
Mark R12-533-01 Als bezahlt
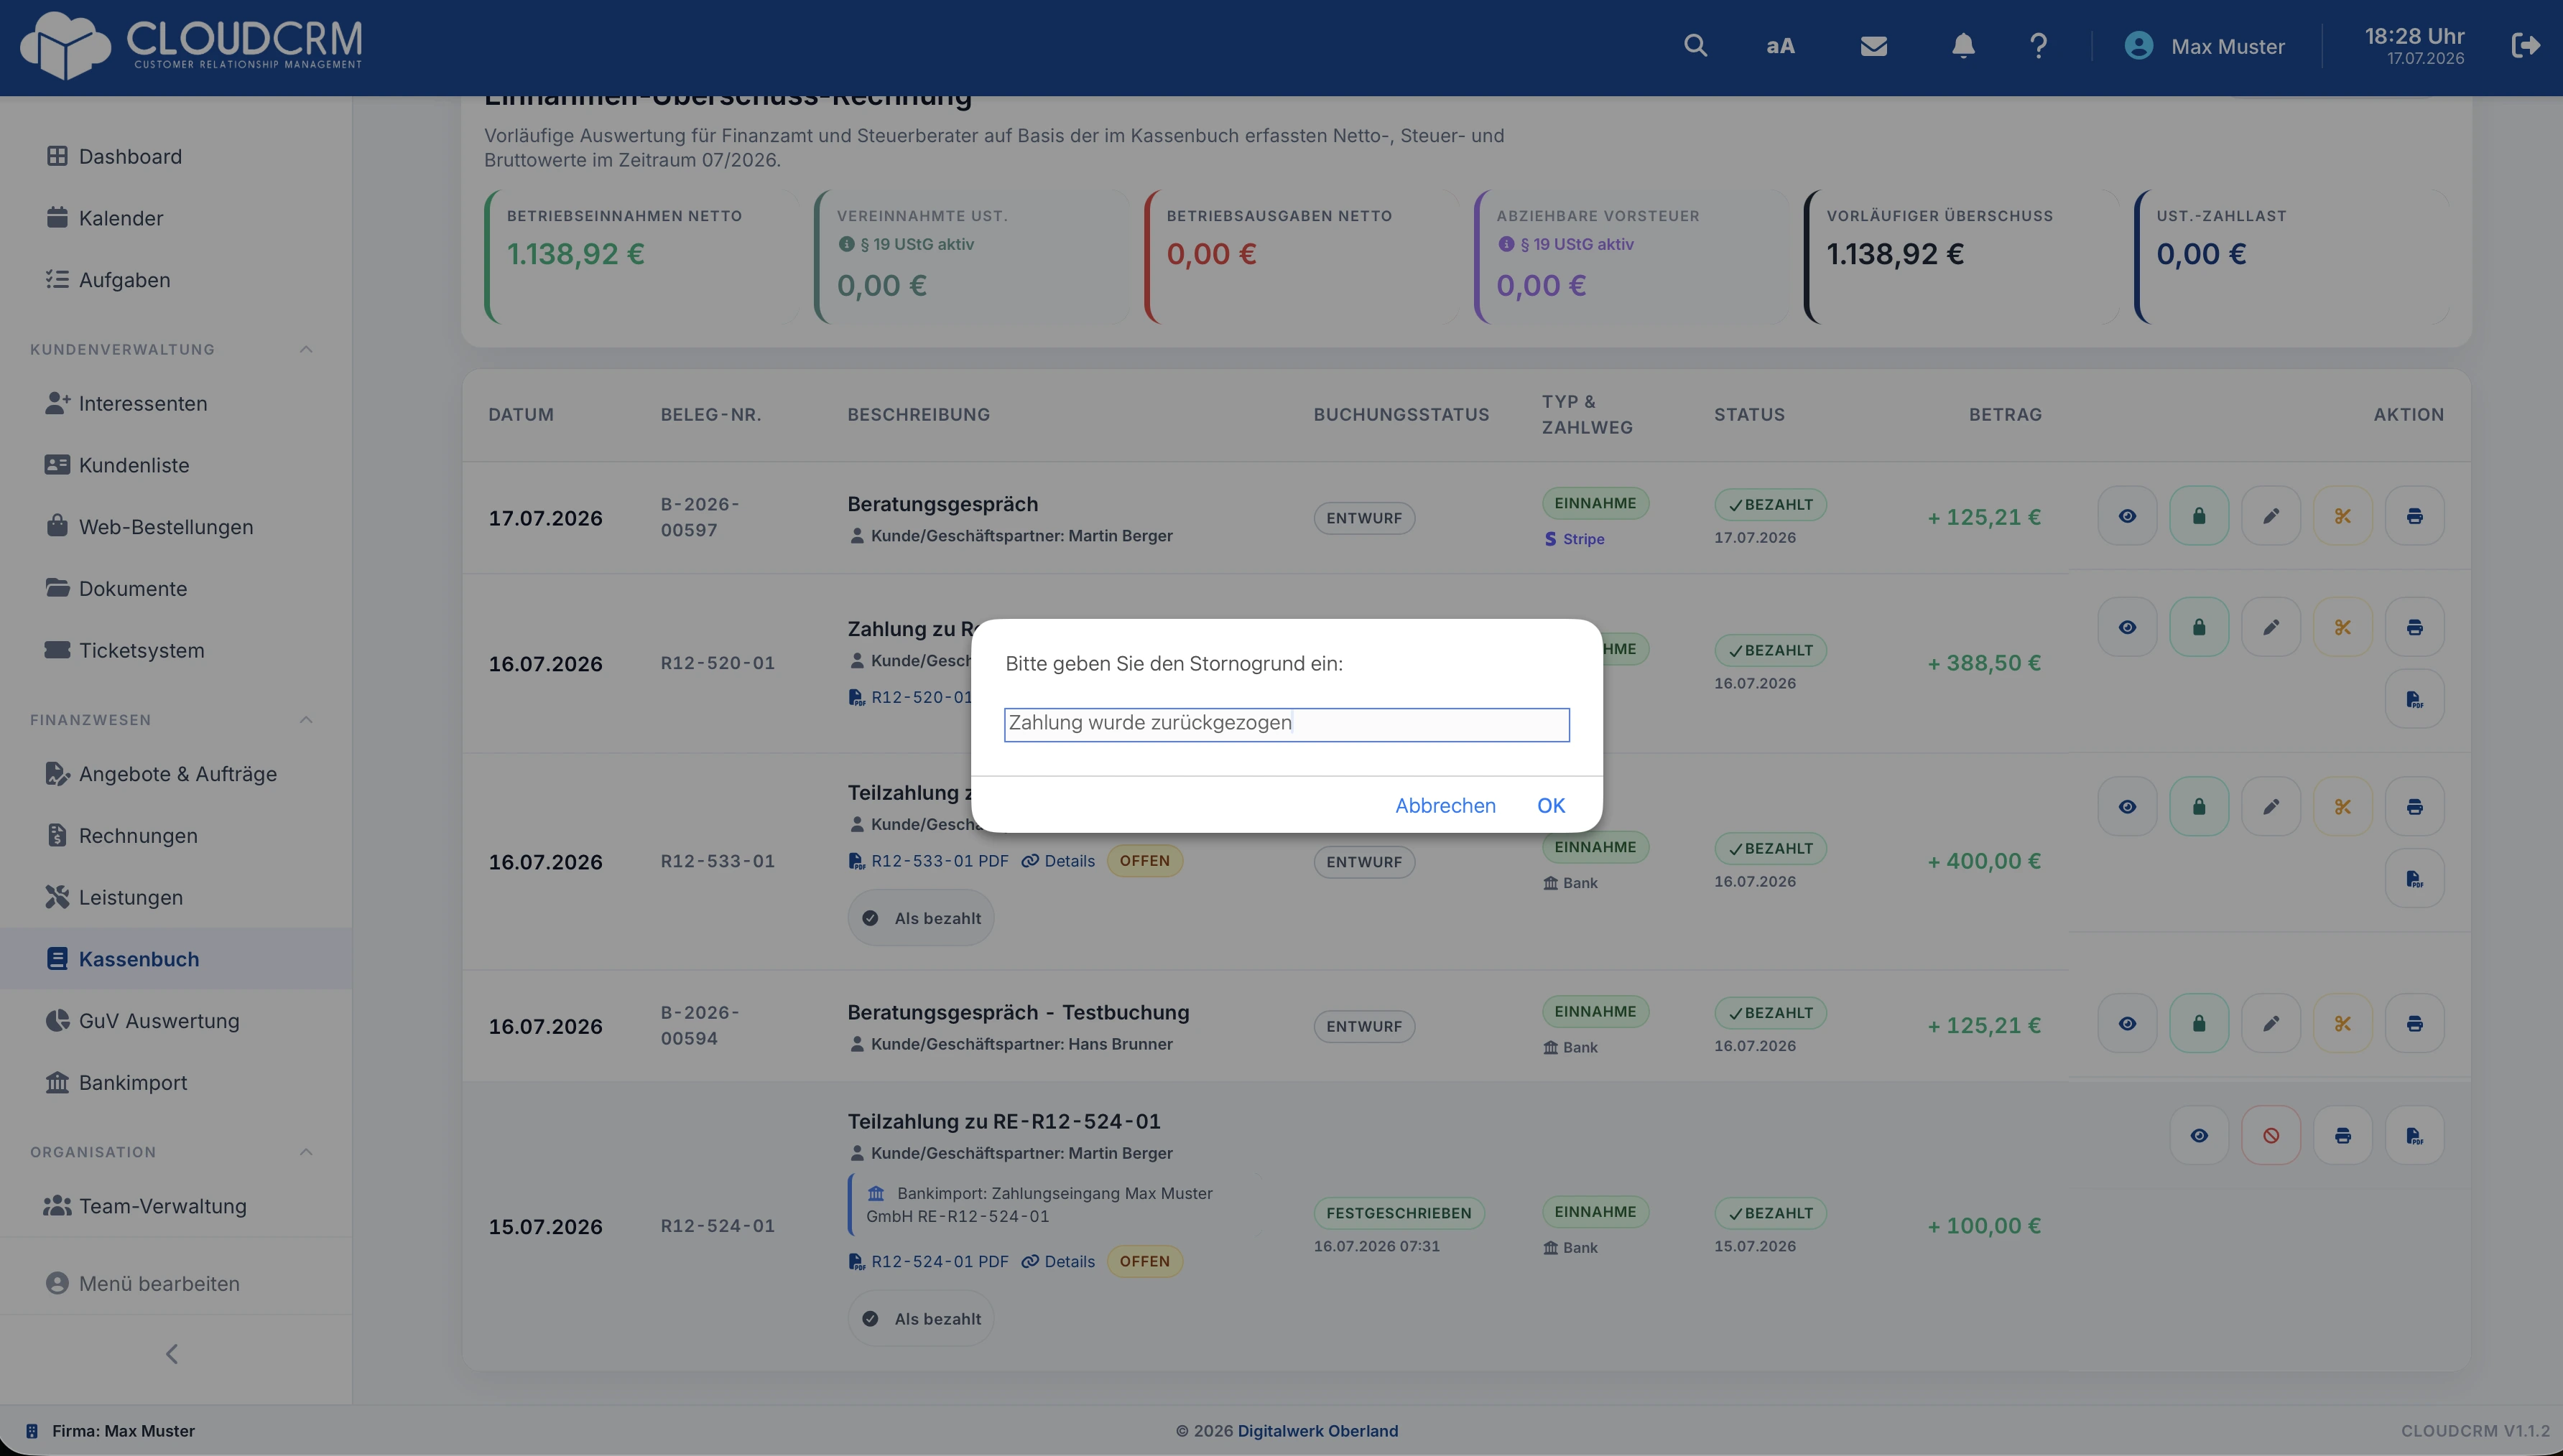[920, 918]
